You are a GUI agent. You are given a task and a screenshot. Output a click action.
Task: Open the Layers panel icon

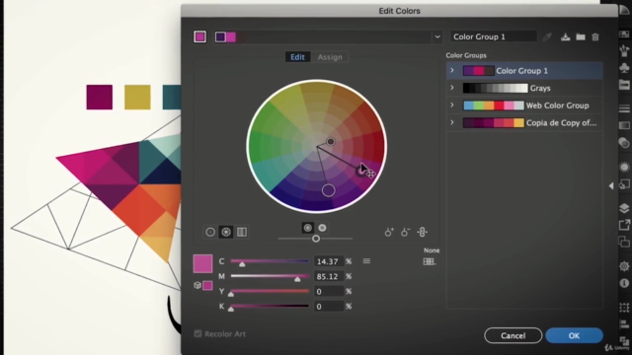tap(624, 208)
